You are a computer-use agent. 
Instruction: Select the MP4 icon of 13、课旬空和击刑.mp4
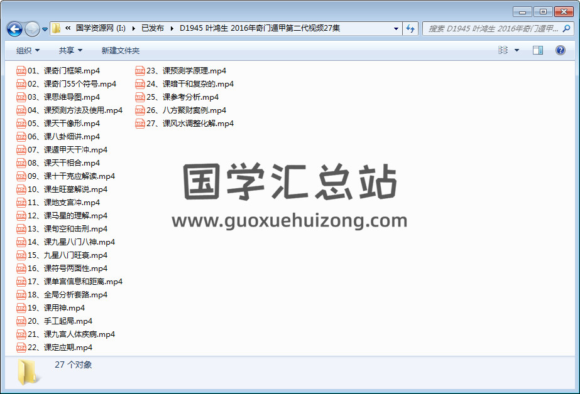point(21,229)
